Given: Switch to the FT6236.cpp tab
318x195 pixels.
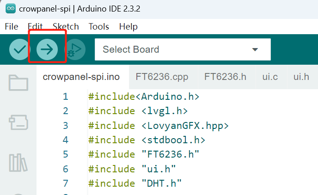Looking at the screenshot, I should coord(162,77).
